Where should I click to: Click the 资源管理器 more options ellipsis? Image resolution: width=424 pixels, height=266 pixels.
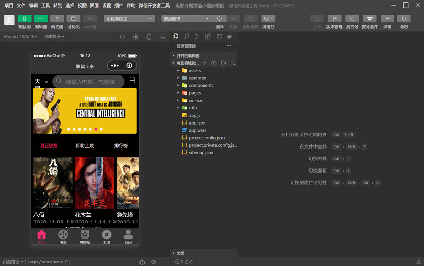229,46
